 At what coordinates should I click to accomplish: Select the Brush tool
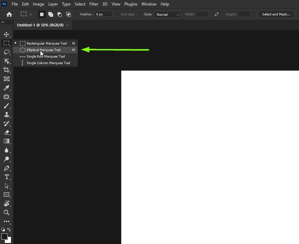click(x=7, y=106)
